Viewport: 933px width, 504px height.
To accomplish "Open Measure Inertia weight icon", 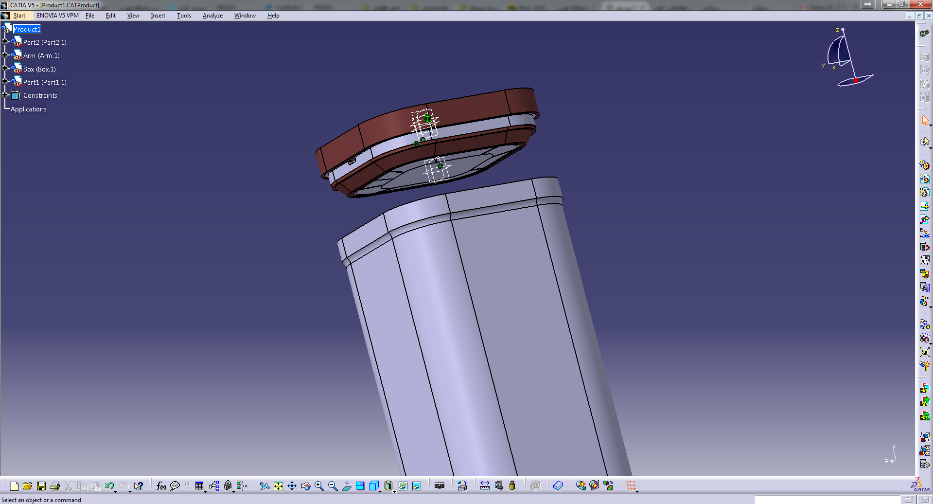I will pyautogui.click(x=512, y=486).
